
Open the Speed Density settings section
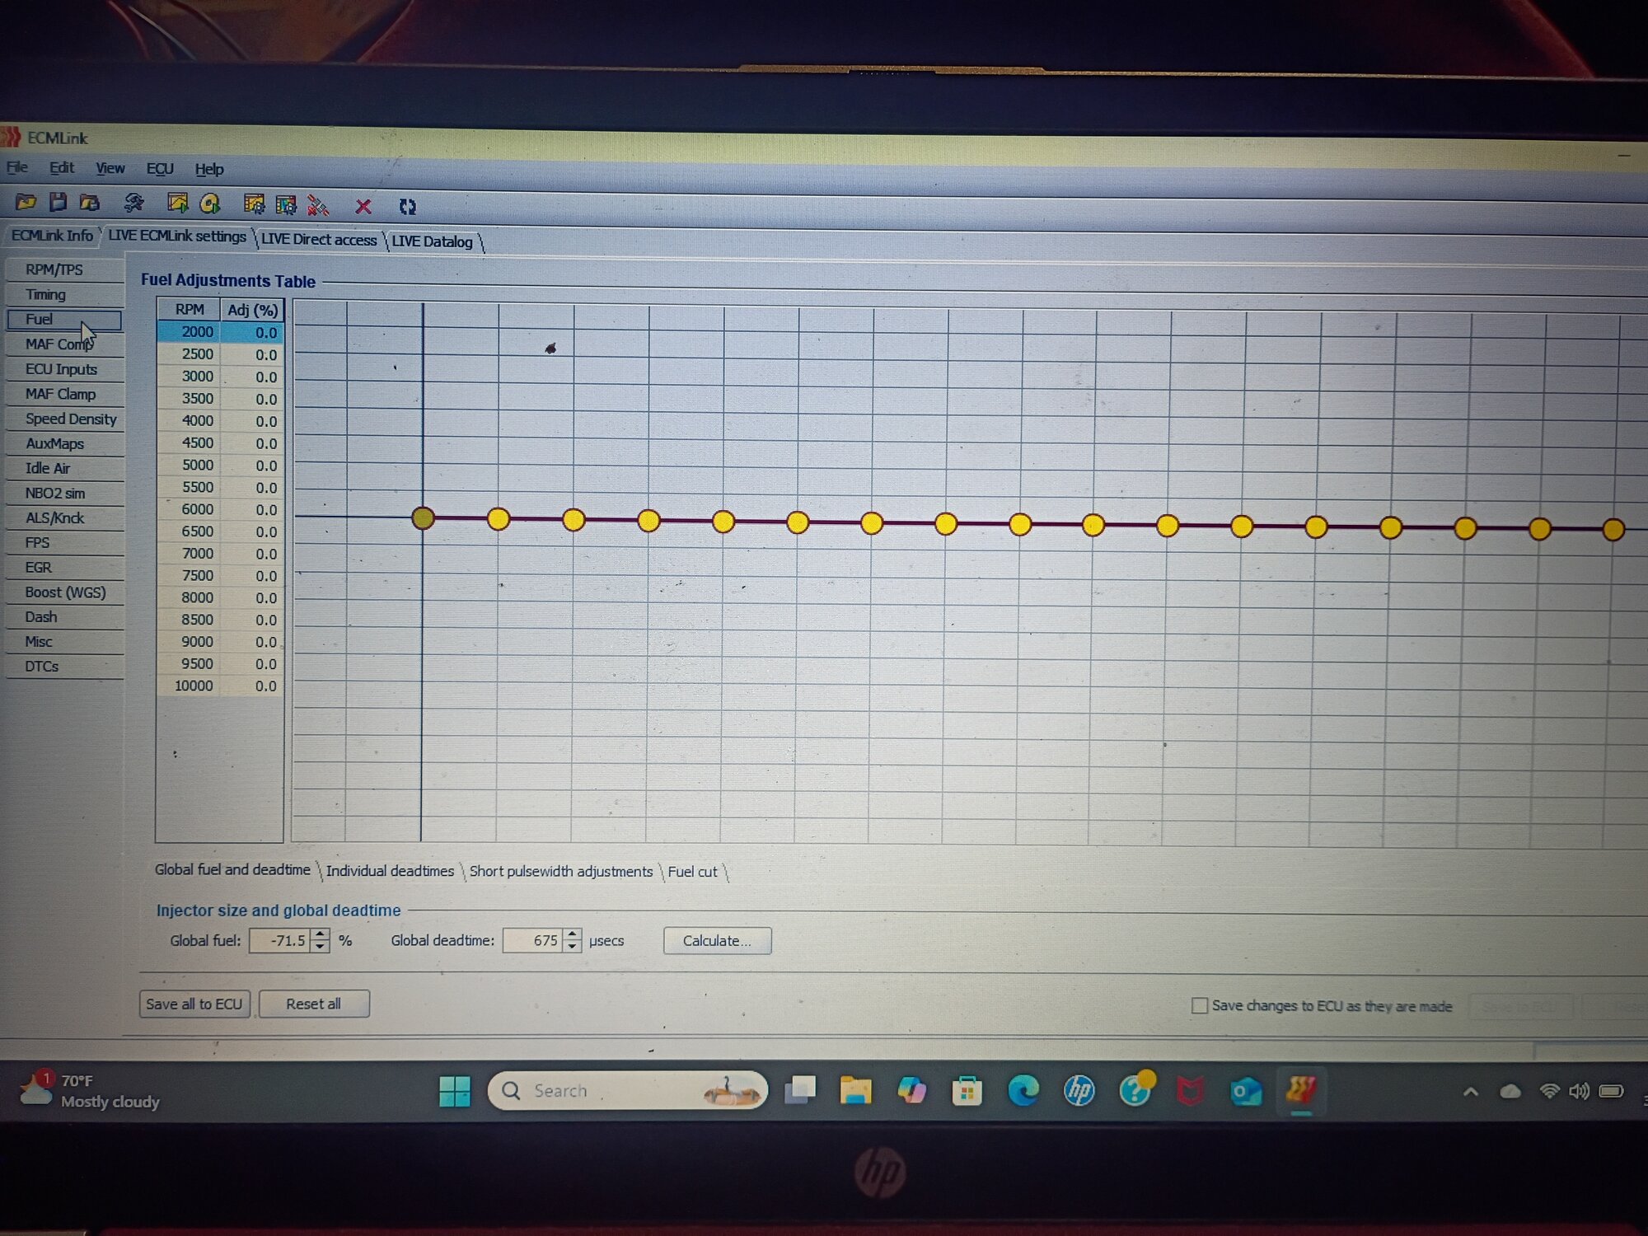point(64,419)
